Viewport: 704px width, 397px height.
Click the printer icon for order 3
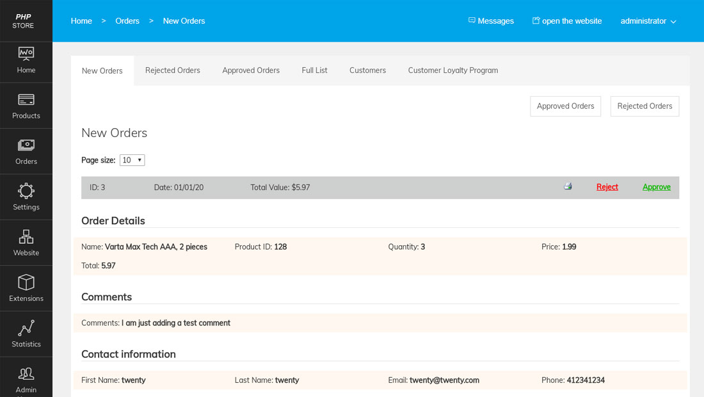(568, 186)
